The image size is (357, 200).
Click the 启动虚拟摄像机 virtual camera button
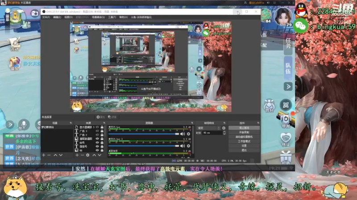point(244,137)
